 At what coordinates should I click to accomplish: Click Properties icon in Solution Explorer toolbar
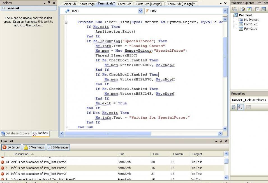click(235, 9)
